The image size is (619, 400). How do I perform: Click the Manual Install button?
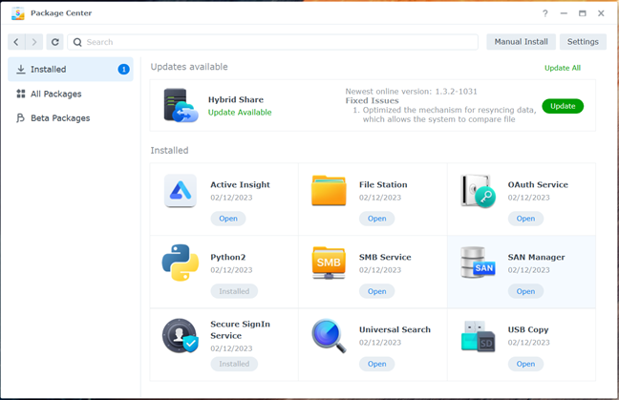[x=522, y=42]
